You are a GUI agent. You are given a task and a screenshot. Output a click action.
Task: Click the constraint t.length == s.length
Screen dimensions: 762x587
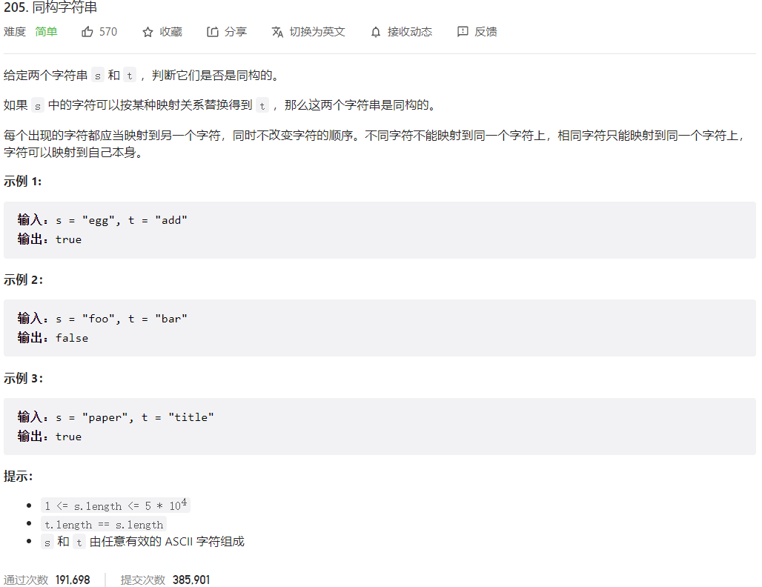(104, 525)
